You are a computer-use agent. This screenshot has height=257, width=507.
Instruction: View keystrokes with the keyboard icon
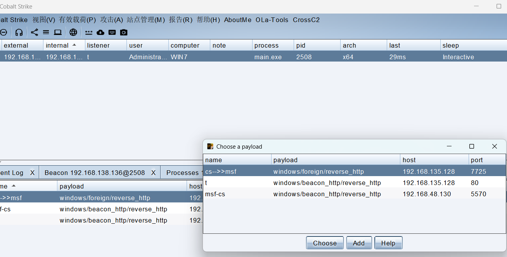(112, 33)
